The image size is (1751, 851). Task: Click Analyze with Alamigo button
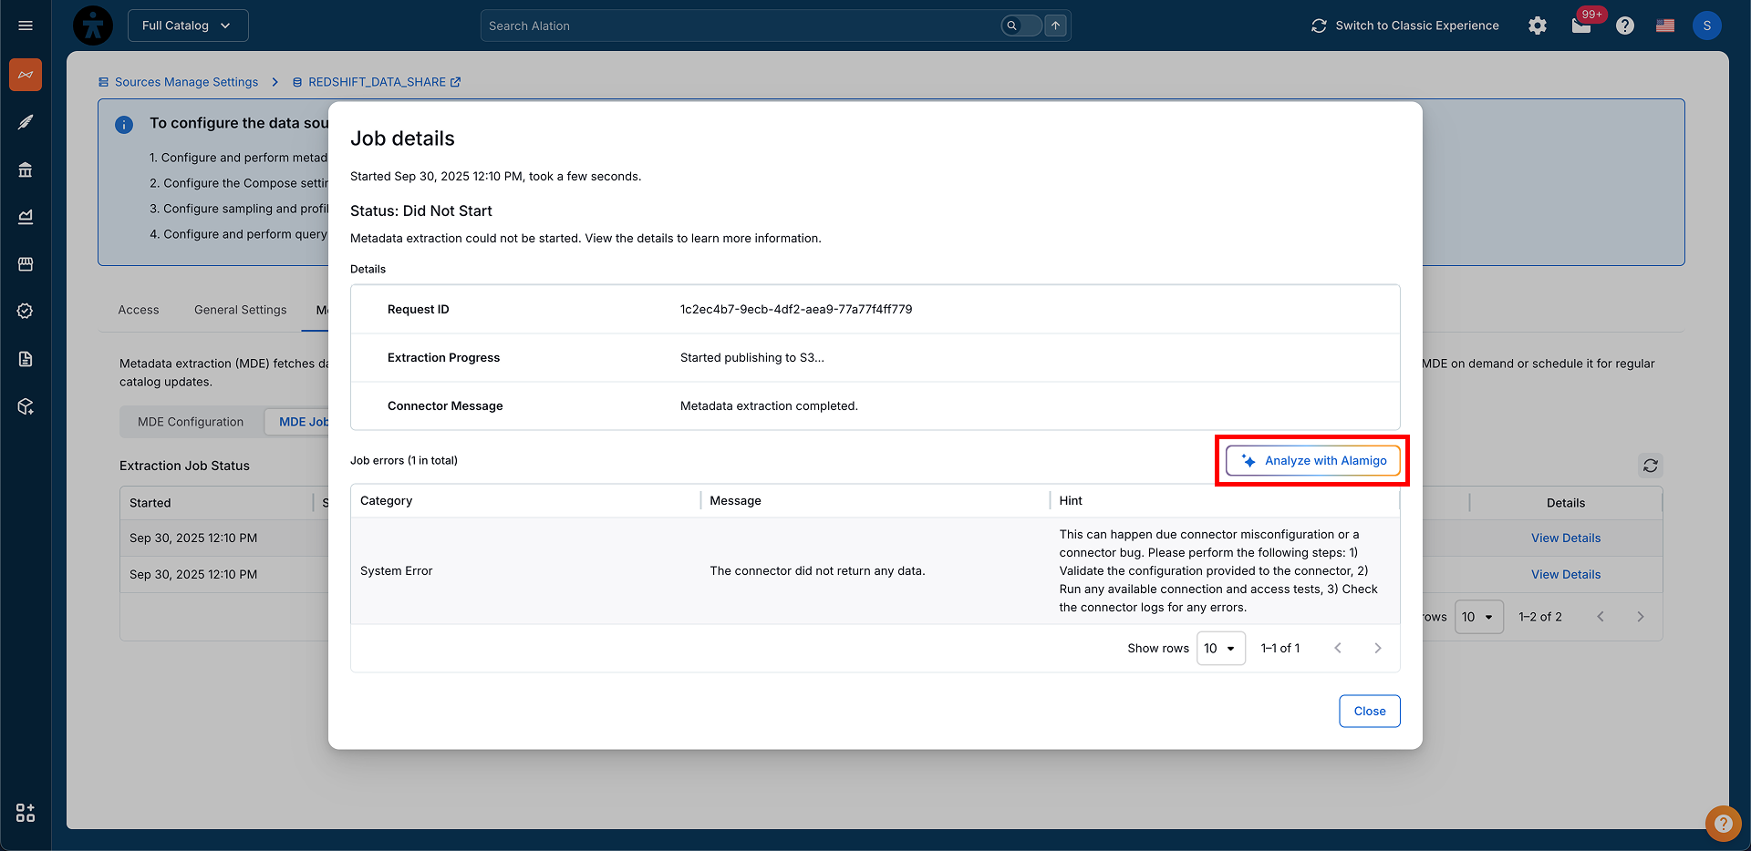pyautogui.click(x=1312, y=461)
